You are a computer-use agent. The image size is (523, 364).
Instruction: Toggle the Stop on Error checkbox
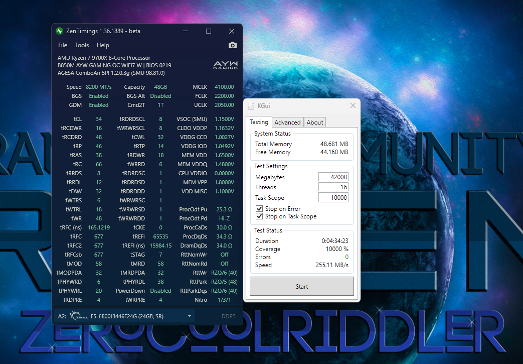click(259, 209)
